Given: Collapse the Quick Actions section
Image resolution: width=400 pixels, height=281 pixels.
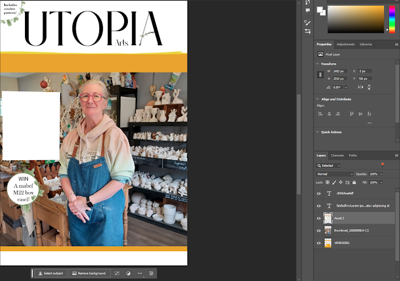Looking at the screenshot, I should 318,132.
